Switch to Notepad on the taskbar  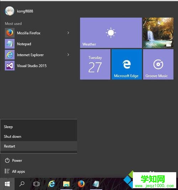[96, 184]
